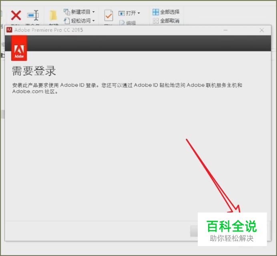The image size is (277, 256).
Task: Click the Rename icon in Explorer ribbon
Action: (x=33, y=15)
